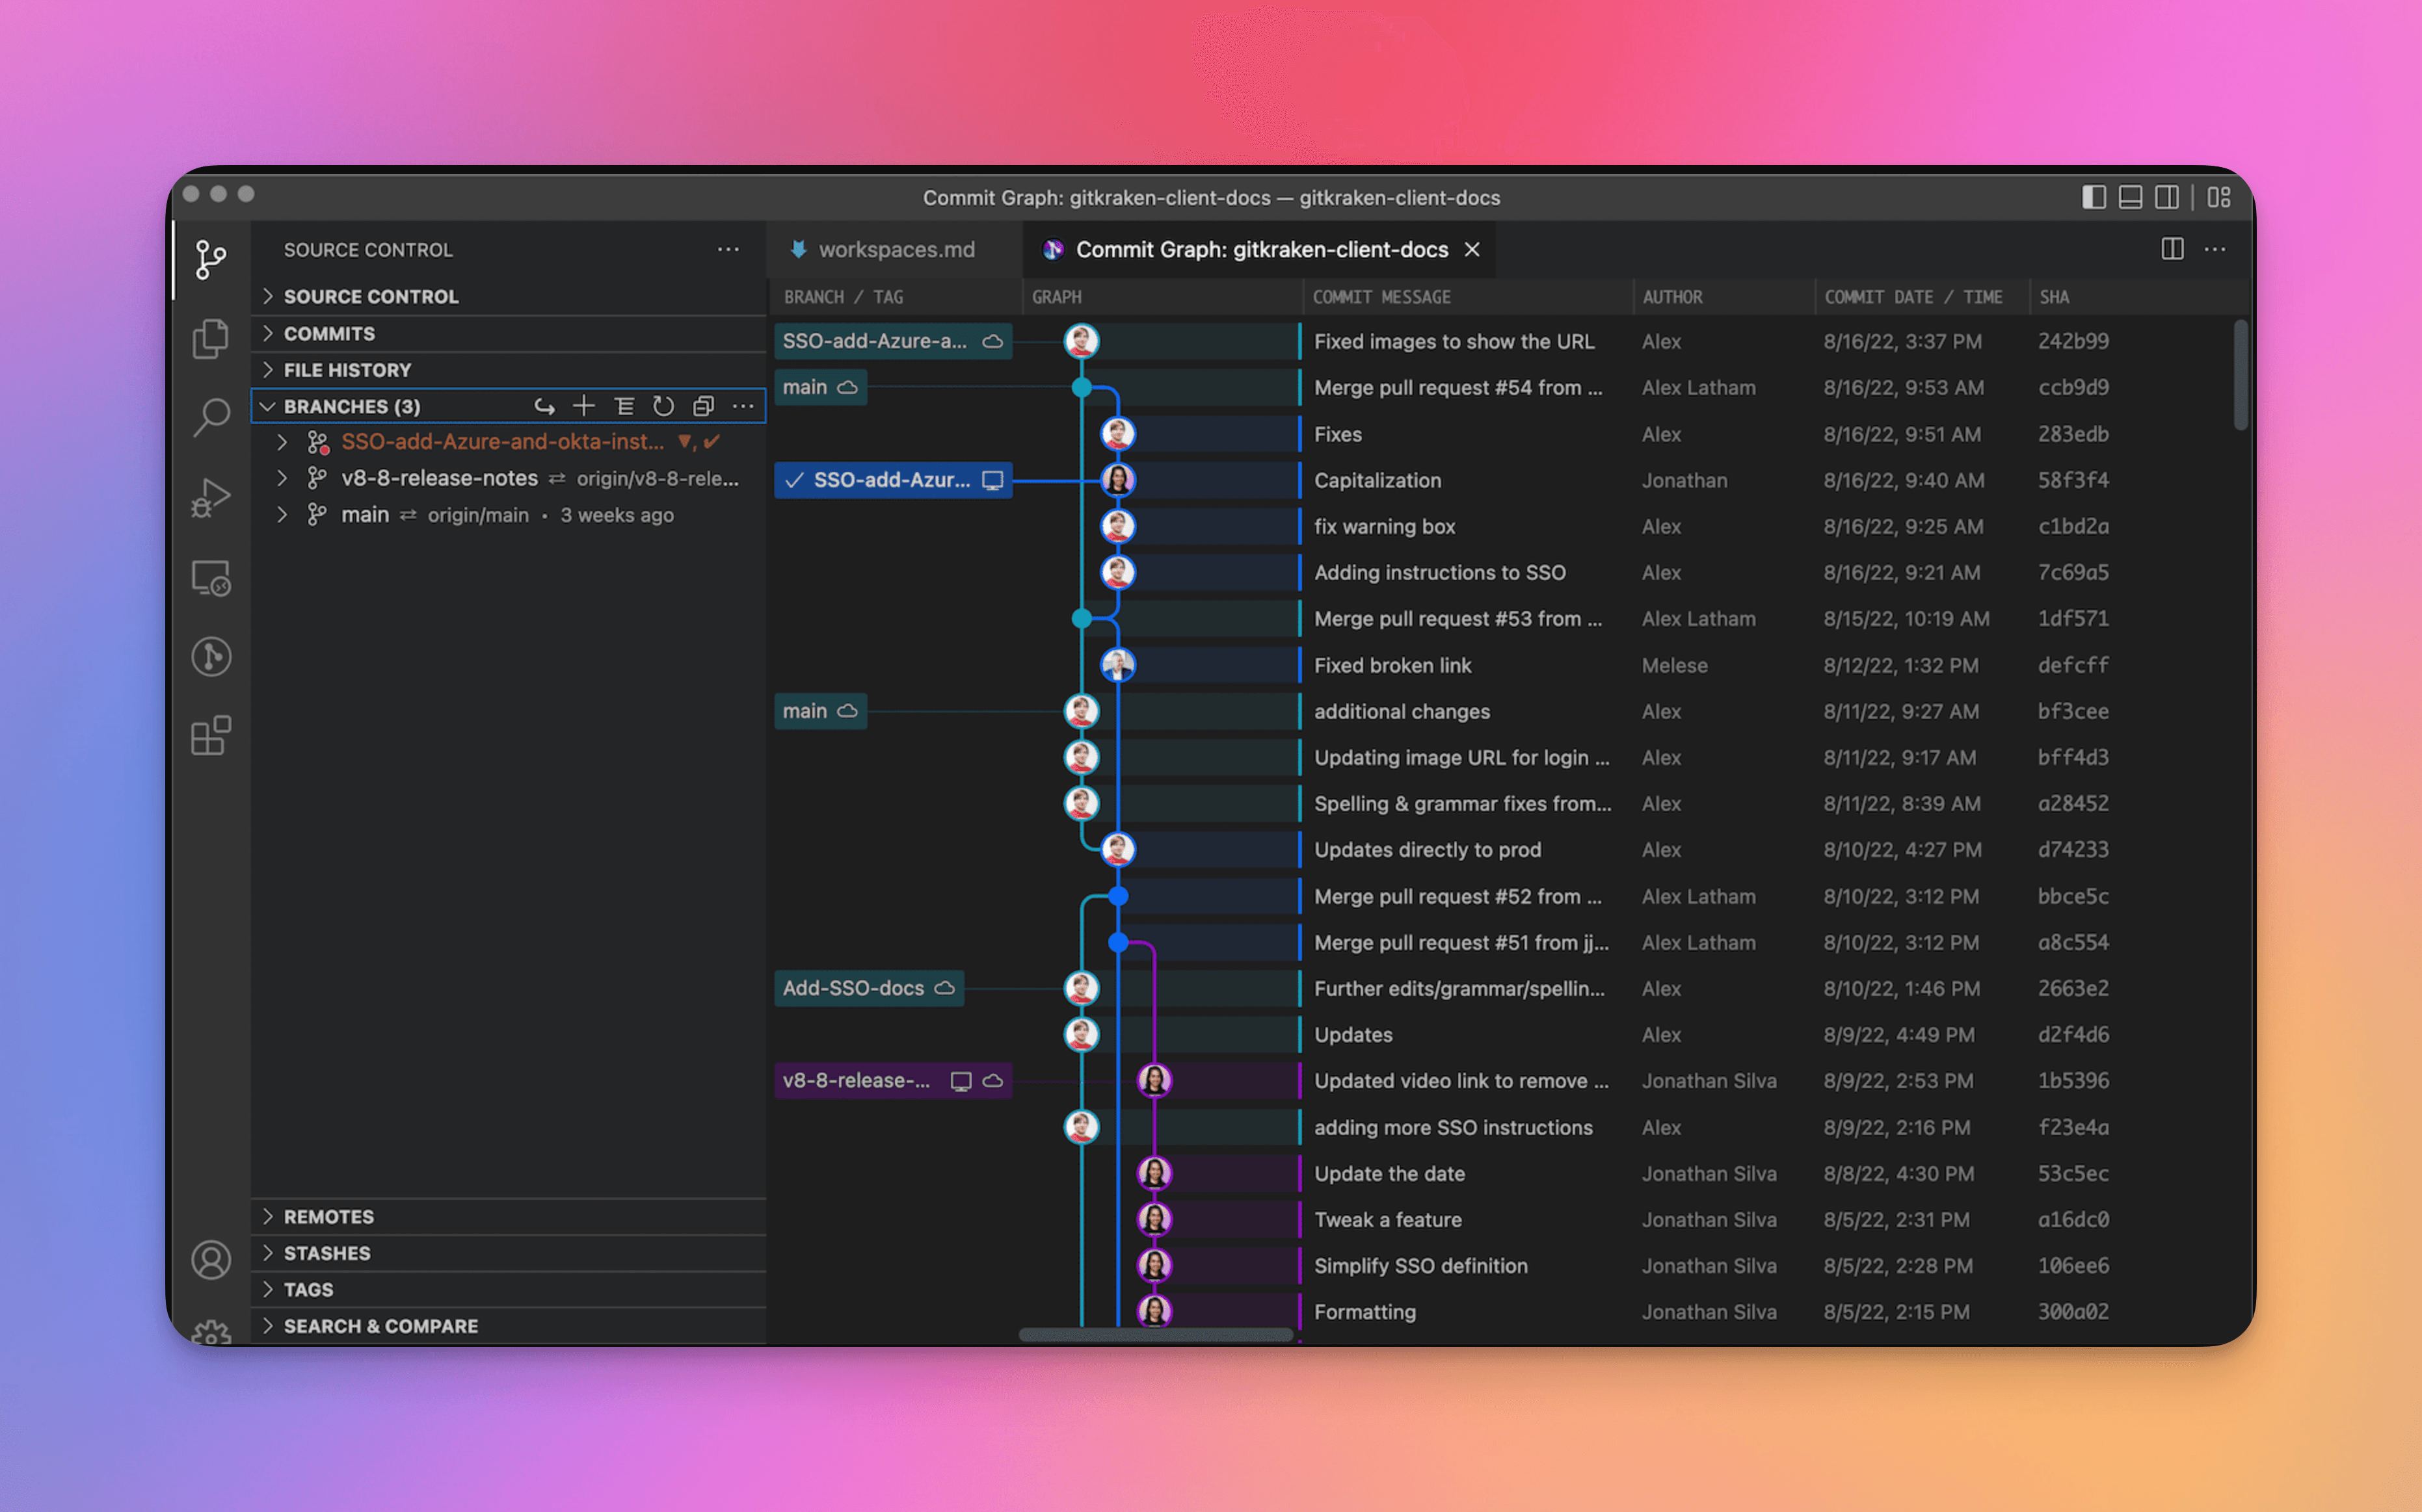Toggle the primary side bar layout icon
The height and width of the screenshot is (1512, 2422).
click(2093, 197)
